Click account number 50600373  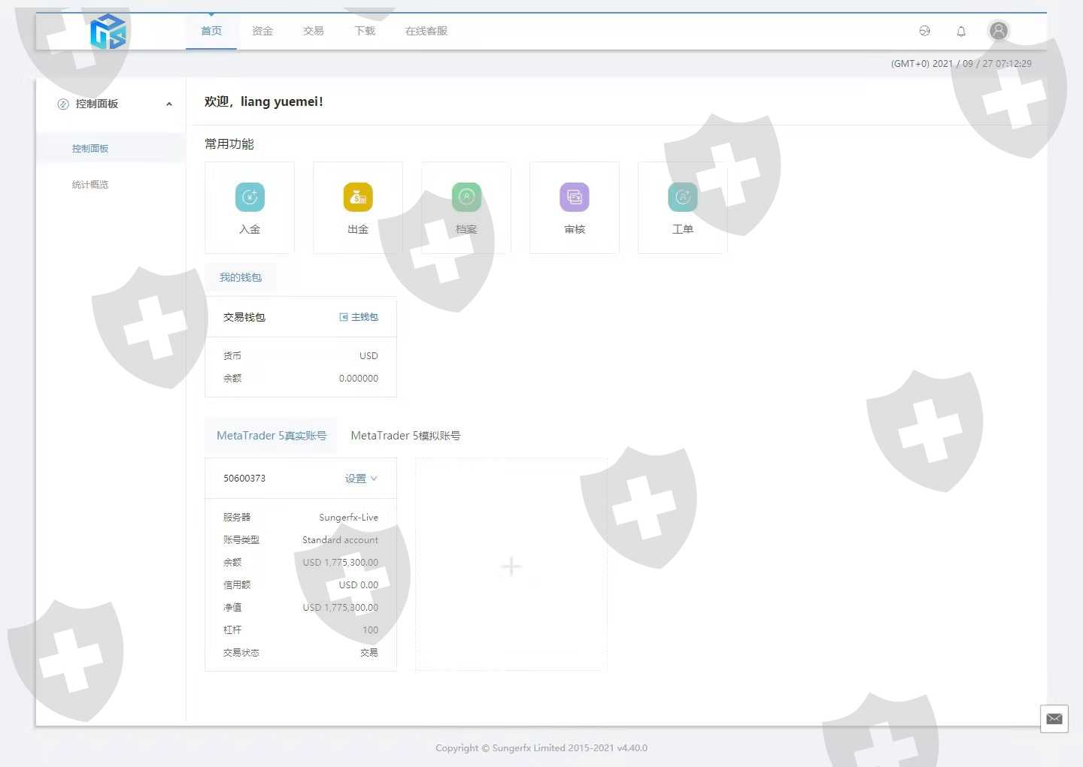click(x=244, y=479)
